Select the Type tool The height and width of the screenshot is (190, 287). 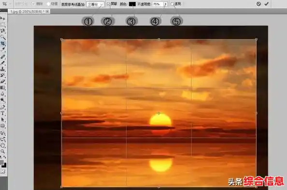[x=3, y=113]
